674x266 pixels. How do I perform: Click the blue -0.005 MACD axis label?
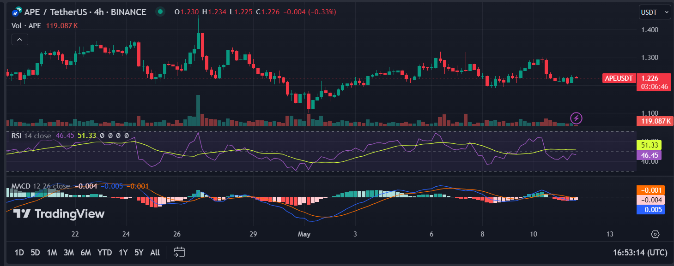point(650,210)
